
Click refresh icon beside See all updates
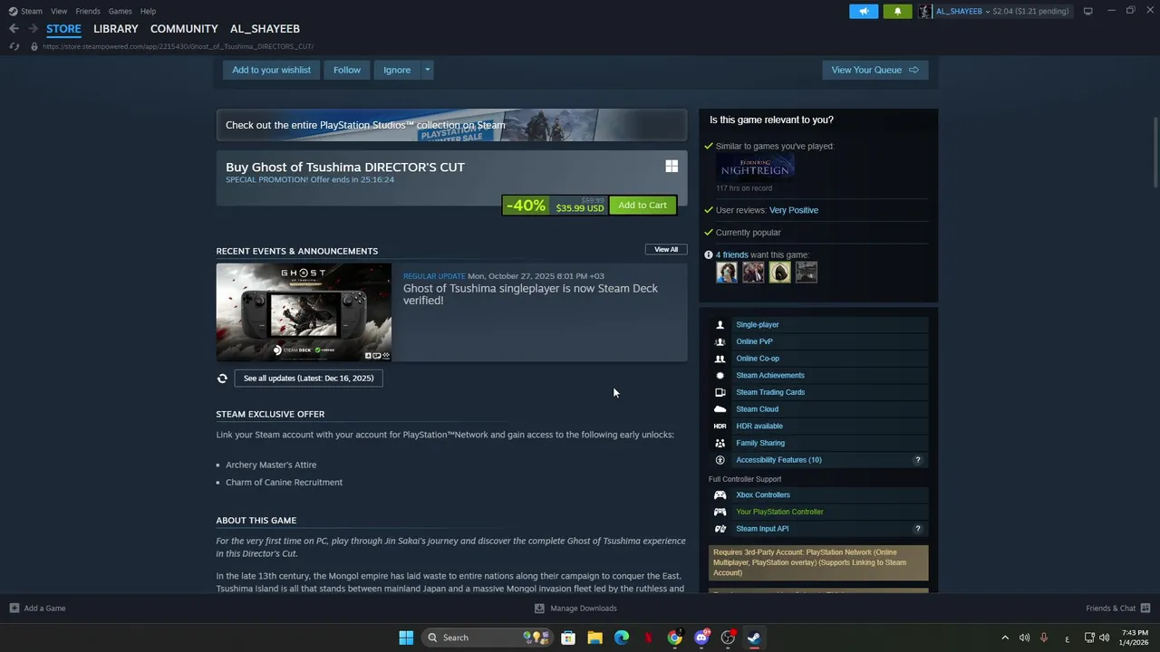(x=222, y=379)
